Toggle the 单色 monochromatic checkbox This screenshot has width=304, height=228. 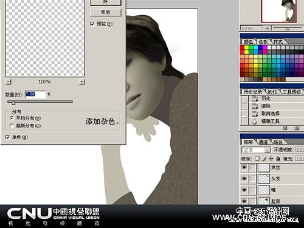(8, 137)
